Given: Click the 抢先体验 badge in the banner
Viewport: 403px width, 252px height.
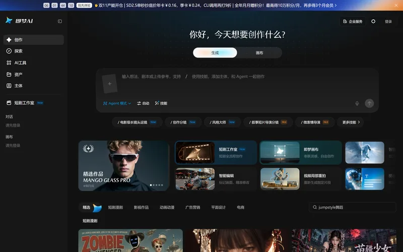Looking at the screenshot, I should (x=84, y=5).
